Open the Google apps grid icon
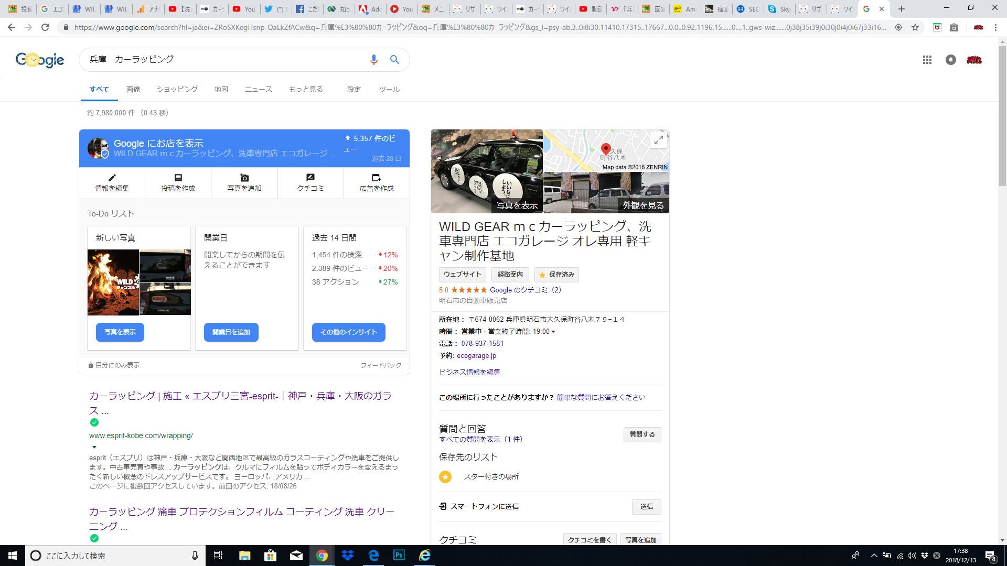The height and width of the screenshot is (566, 1007). (x=927, y=60)
